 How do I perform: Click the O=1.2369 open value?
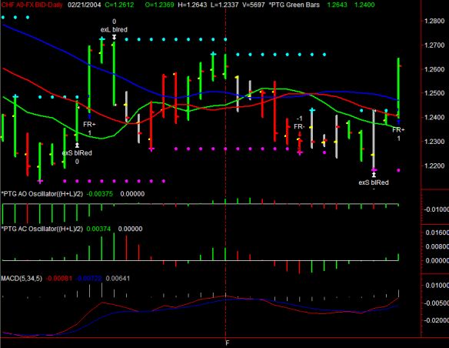coord(160,5)
